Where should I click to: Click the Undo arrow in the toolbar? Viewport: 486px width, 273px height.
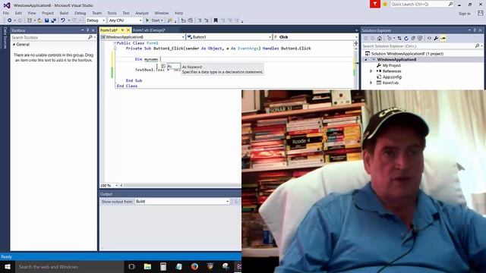pyautogui.click(x=63, y=20)
